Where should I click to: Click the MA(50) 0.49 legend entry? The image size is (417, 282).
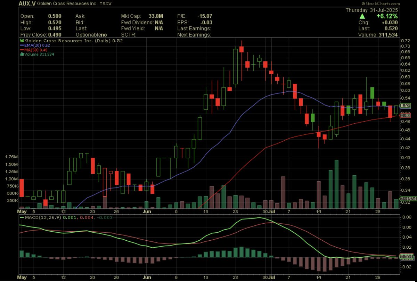point(36,50)
